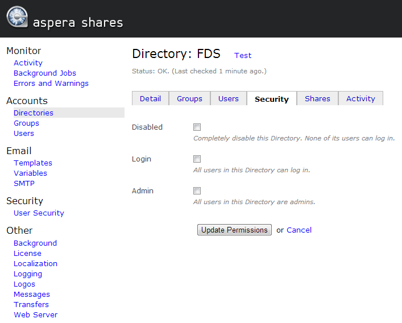The width and height of the screenshot is (402, 323).
Task: Open Background under Other
Action: pos(35,243)
